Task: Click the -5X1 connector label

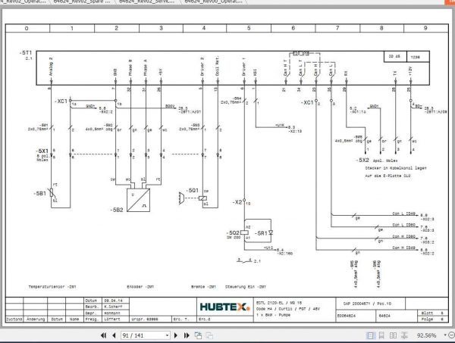Action: pos(42,151)
